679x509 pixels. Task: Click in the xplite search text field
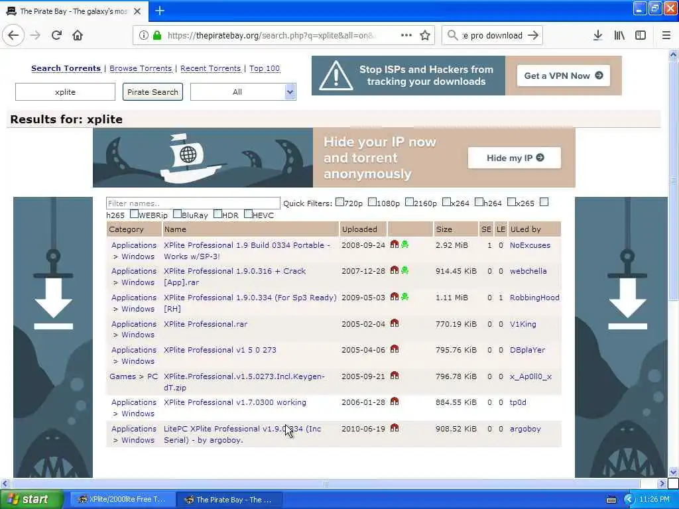coord(66,91)
